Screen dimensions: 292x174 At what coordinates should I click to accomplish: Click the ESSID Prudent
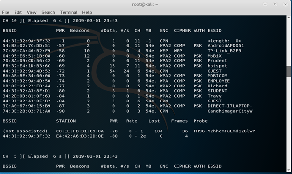tap(217, 61)
